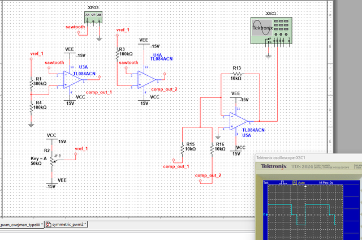Viewport: 362px width, 240px height.
Task: Click the 'M Pos: 0s' readout on the scope
Action: click(326, 183)
